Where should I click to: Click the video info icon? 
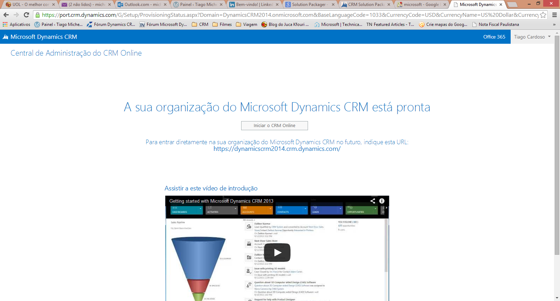382,201
